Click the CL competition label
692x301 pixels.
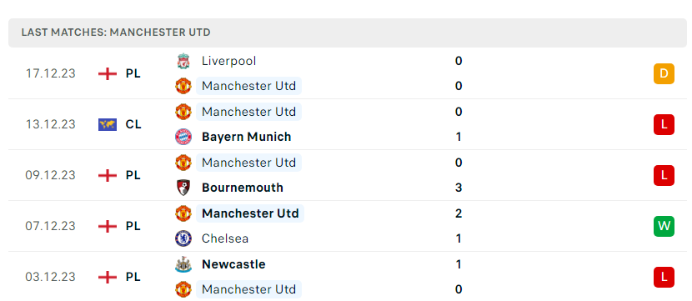133,125
